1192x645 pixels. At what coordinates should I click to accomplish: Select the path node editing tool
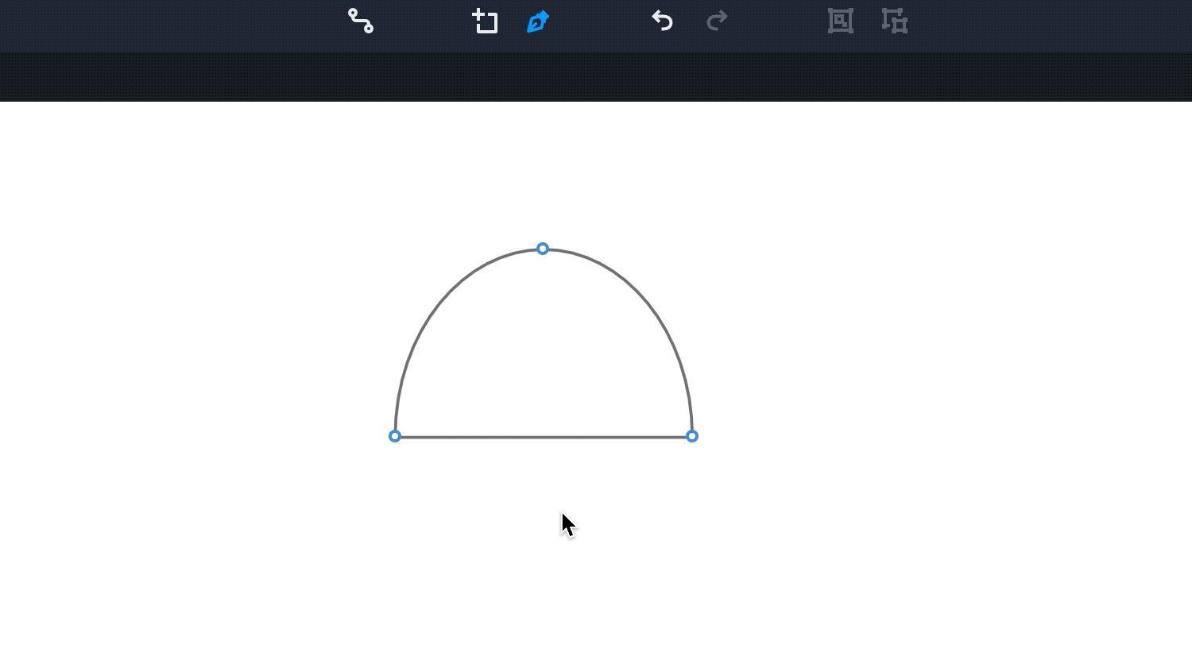pyautogui.click(x=361, y=21)
